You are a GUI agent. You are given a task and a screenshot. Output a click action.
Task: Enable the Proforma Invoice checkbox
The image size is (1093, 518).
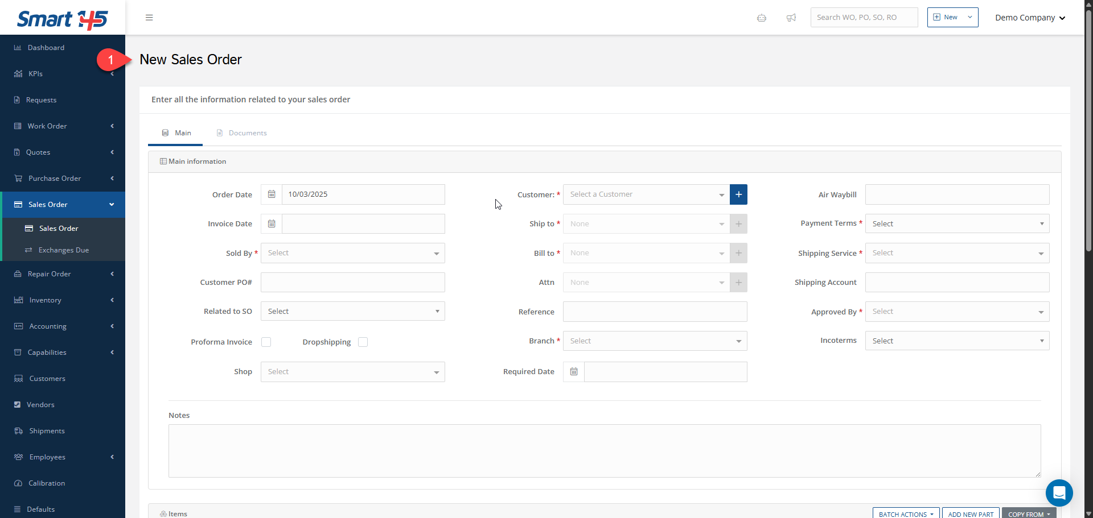(266, 342)
